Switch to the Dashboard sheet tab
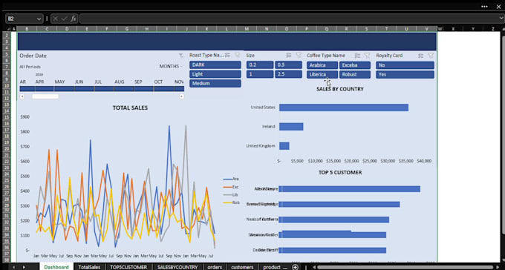The height and width of the screenshot is (270, 505). (x=56, y=267)
